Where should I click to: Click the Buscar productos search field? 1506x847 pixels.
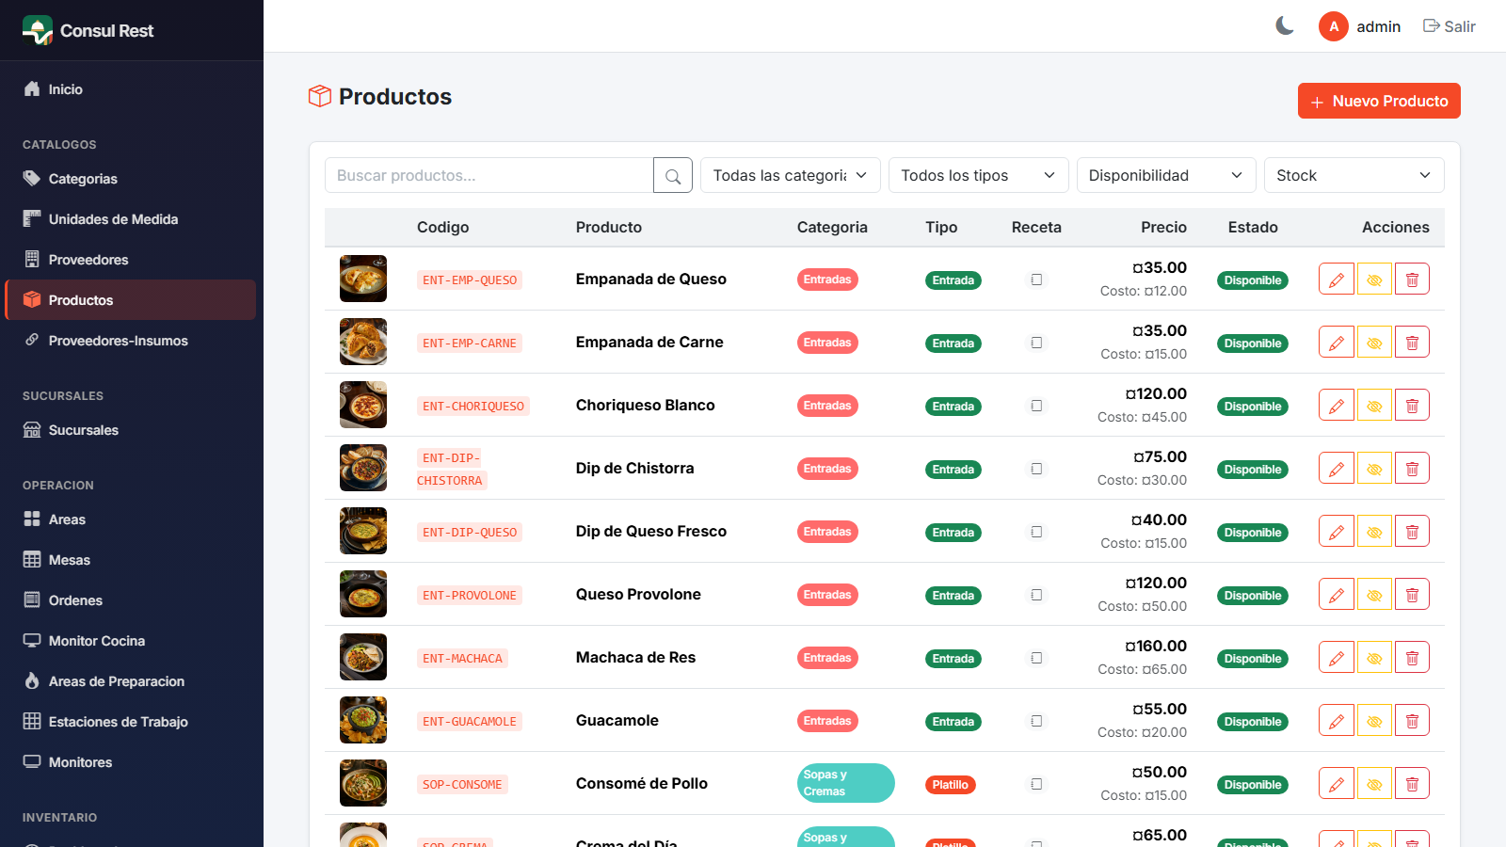(x=489, y=175)
